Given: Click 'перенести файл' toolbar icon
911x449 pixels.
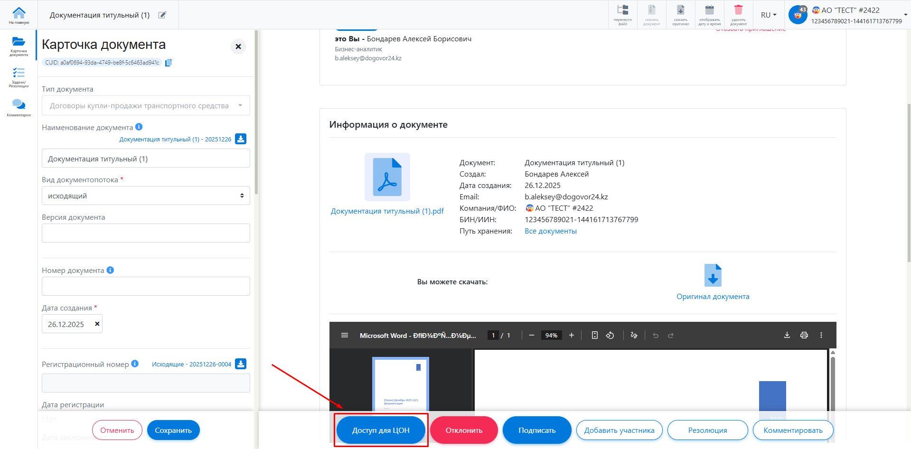Looking at the screenshot, I should pyautogui.click(x=622, y=14).
